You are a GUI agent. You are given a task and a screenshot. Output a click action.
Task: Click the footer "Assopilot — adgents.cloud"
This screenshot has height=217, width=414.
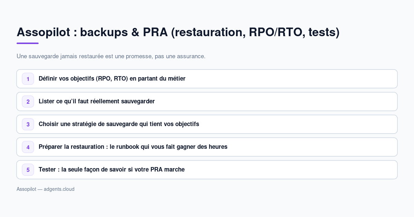tap(46, 189)
